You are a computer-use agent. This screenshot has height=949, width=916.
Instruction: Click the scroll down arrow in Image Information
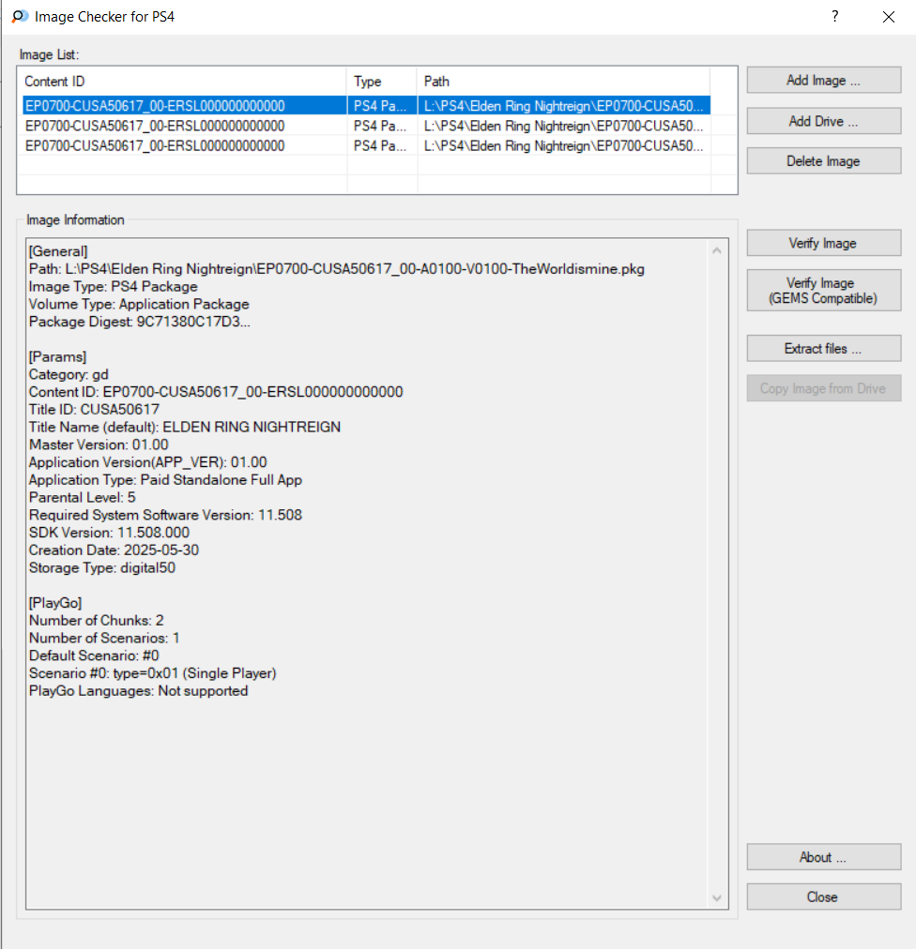(717, 898)
